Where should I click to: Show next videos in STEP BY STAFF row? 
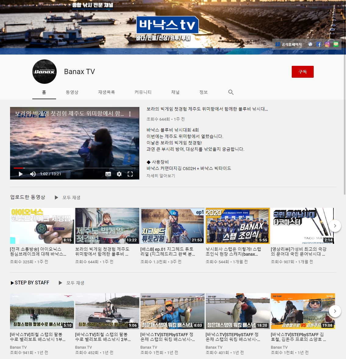point(335,311)
